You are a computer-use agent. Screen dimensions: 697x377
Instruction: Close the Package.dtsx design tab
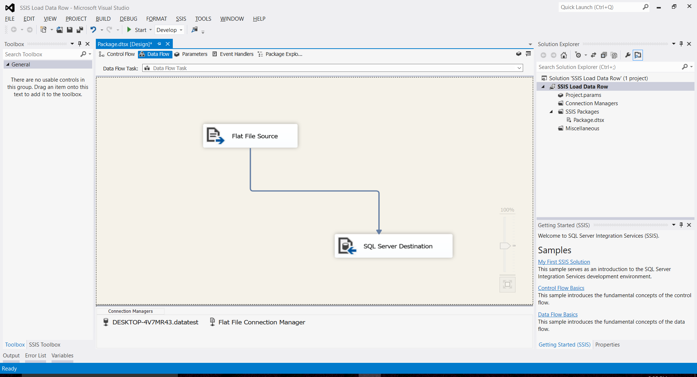click(168, 44)
